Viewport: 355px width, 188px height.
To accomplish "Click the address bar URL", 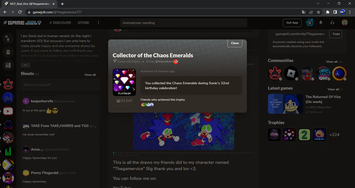I will pyautogui.click(x=57, y=12).
